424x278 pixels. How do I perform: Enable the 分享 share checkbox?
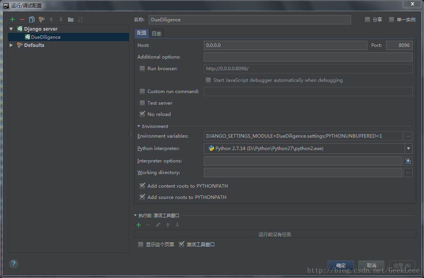click(x=367, y=19)
